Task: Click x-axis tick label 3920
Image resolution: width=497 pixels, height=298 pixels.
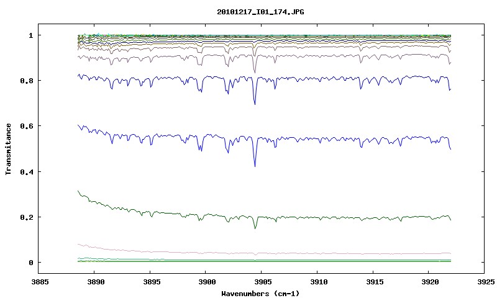Action: click(x=430, y=282)
